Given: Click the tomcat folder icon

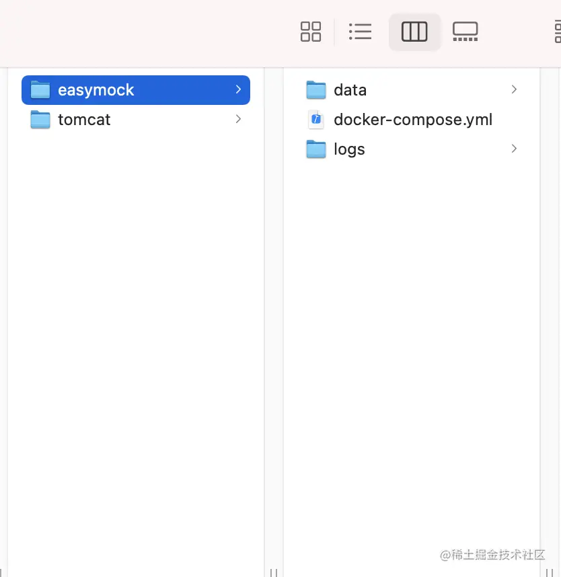Looking at the screenshot, I should 40,120.
